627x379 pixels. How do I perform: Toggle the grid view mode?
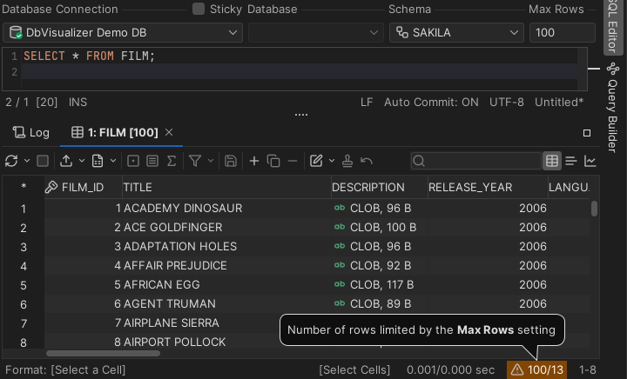tap(551, 161)
